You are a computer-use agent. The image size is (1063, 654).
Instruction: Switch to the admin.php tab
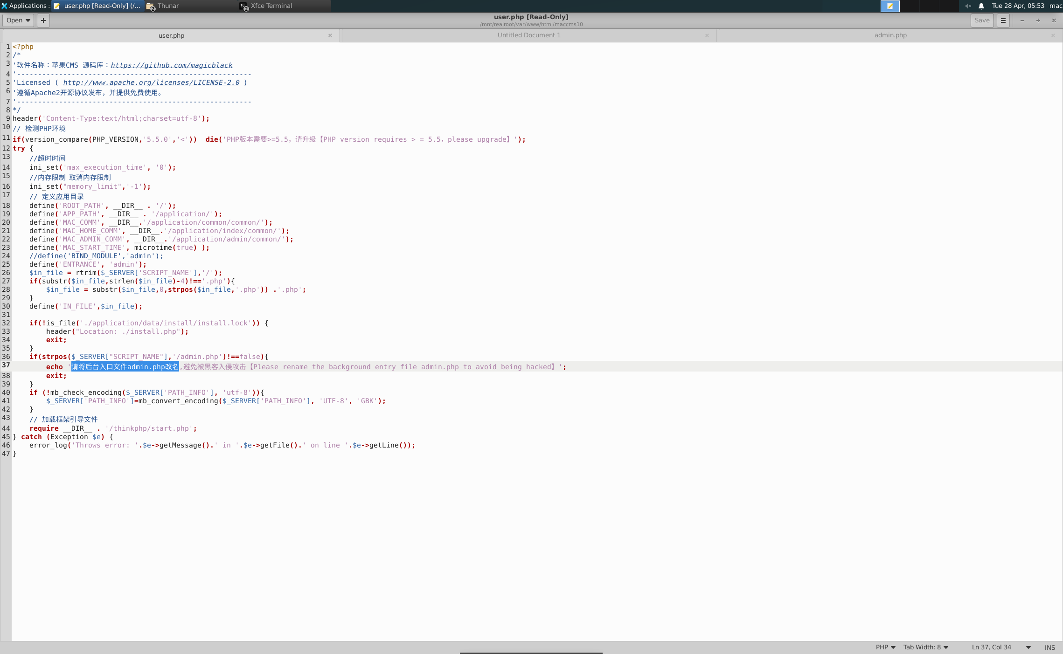click(x=890, y=35)
